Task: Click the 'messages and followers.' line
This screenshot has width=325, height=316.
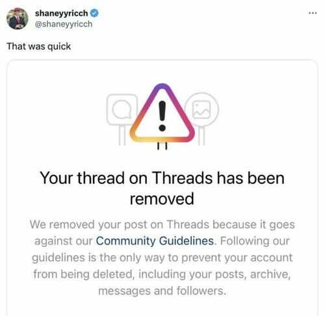Action: point(162,291)
